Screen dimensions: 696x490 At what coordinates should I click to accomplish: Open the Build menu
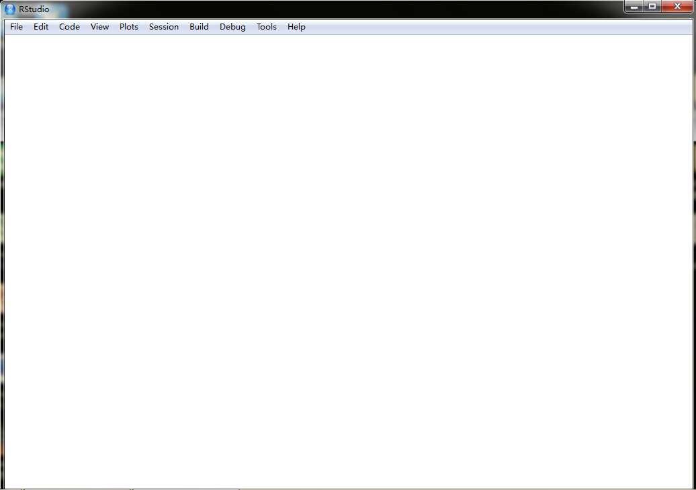(x=199, y=27)
